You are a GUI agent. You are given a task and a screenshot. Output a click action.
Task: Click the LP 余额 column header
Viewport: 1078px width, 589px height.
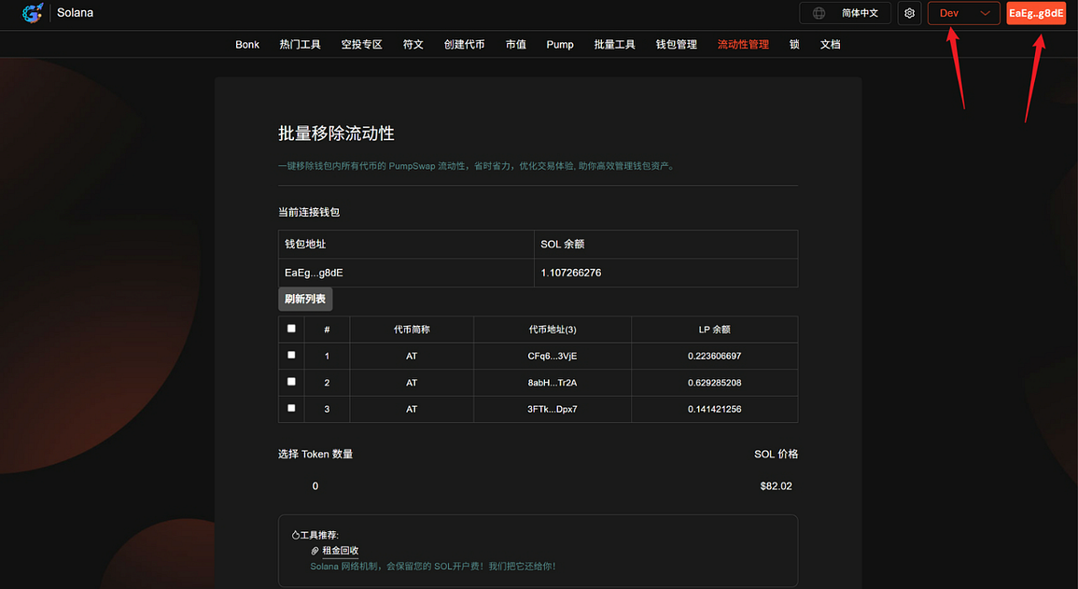pyautogui.click(x=714, y=330)
